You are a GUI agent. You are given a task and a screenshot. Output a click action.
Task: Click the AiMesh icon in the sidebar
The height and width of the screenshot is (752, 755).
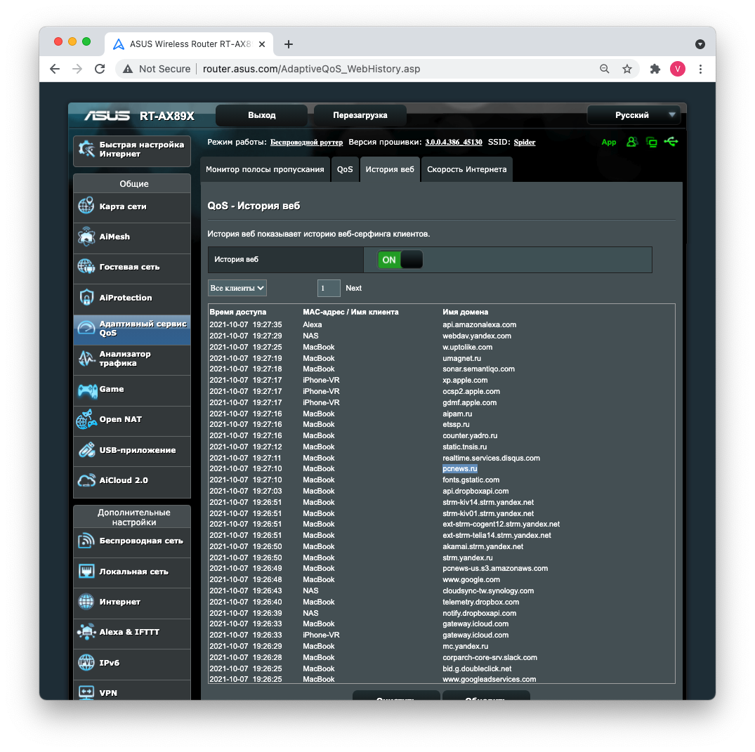click(86, 237)
